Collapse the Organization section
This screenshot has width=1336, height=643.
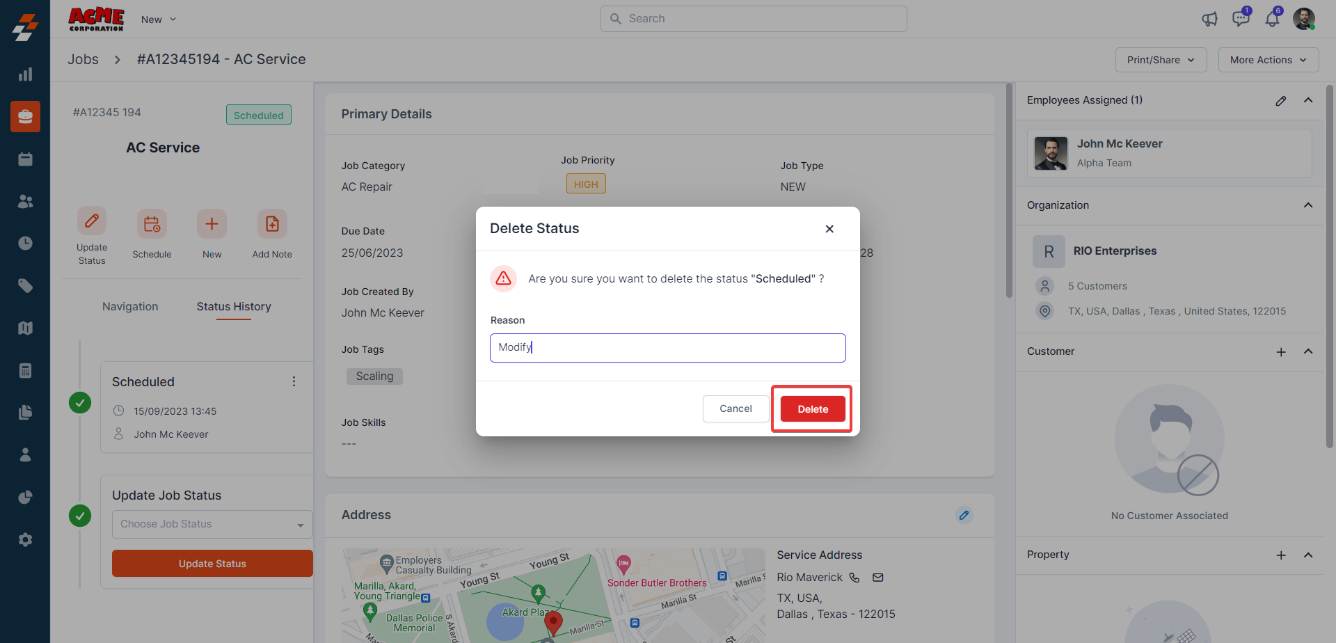tap(1308, 205)
